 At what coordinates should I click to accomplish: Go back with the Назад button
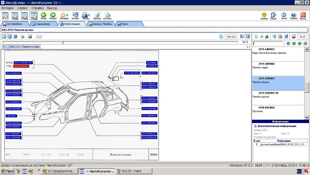tap(43, 16)
